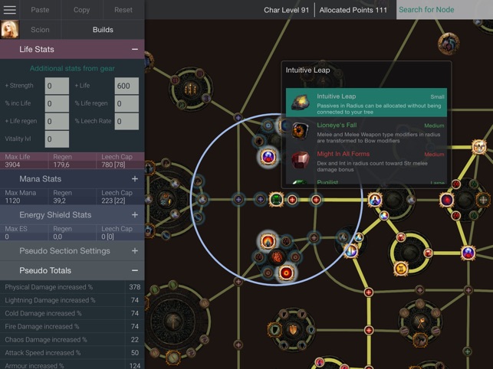Click the Might In All Forms jewel icon
The image size is (493, 369).
coord(300,160)
